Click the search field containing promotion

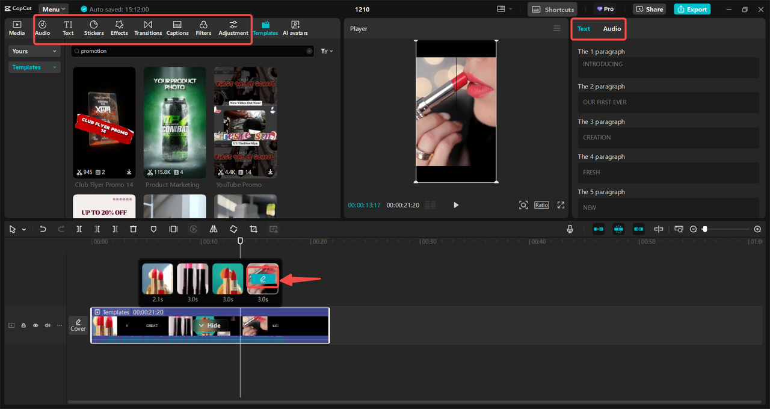click(192, 51)
